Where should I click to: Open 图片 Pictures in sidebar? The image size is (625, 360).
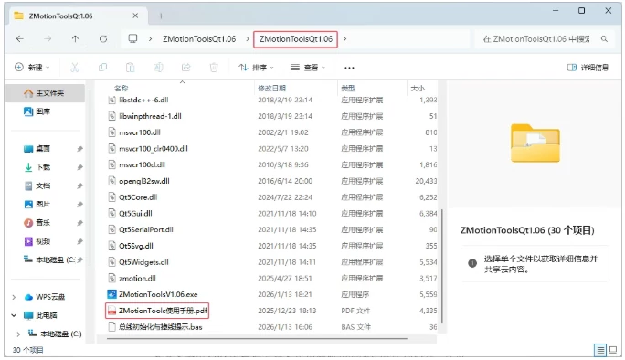coord(37,204)
